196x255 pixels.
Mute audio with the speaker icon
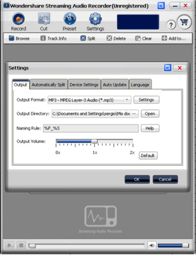tap(152, 245)
